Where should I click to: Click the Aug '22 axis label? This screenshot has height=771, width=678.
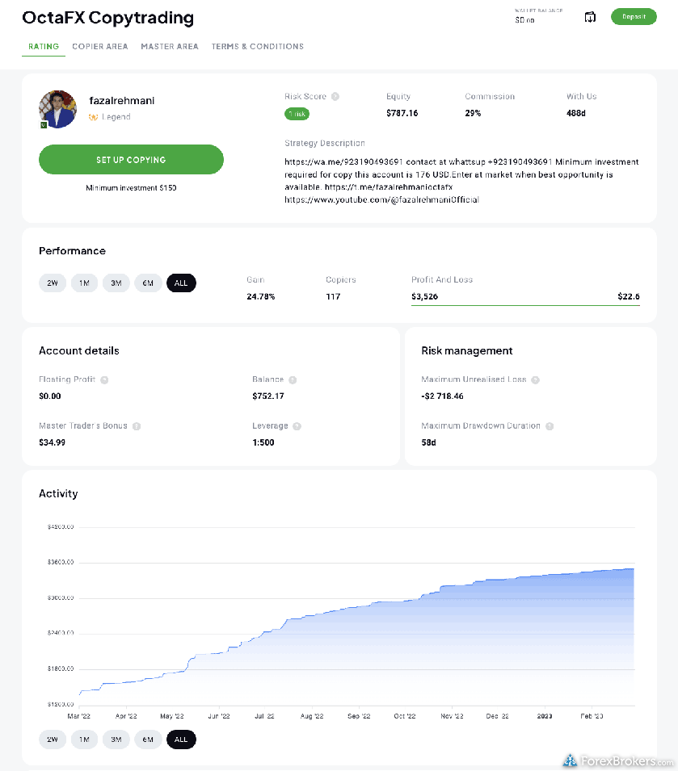coord(312,716)
